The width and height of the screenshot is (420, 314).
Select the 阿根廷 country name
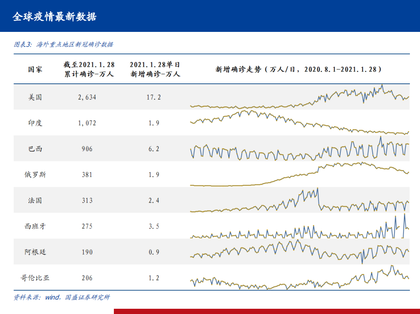34,252
